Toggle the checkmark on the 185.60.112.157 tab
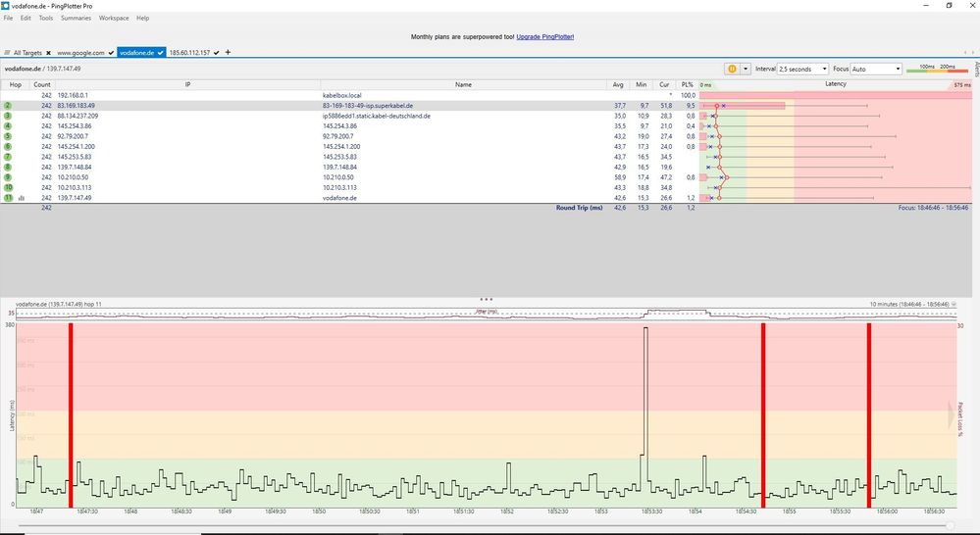Viewport: 980px width, 535px height. pos(216,52)
